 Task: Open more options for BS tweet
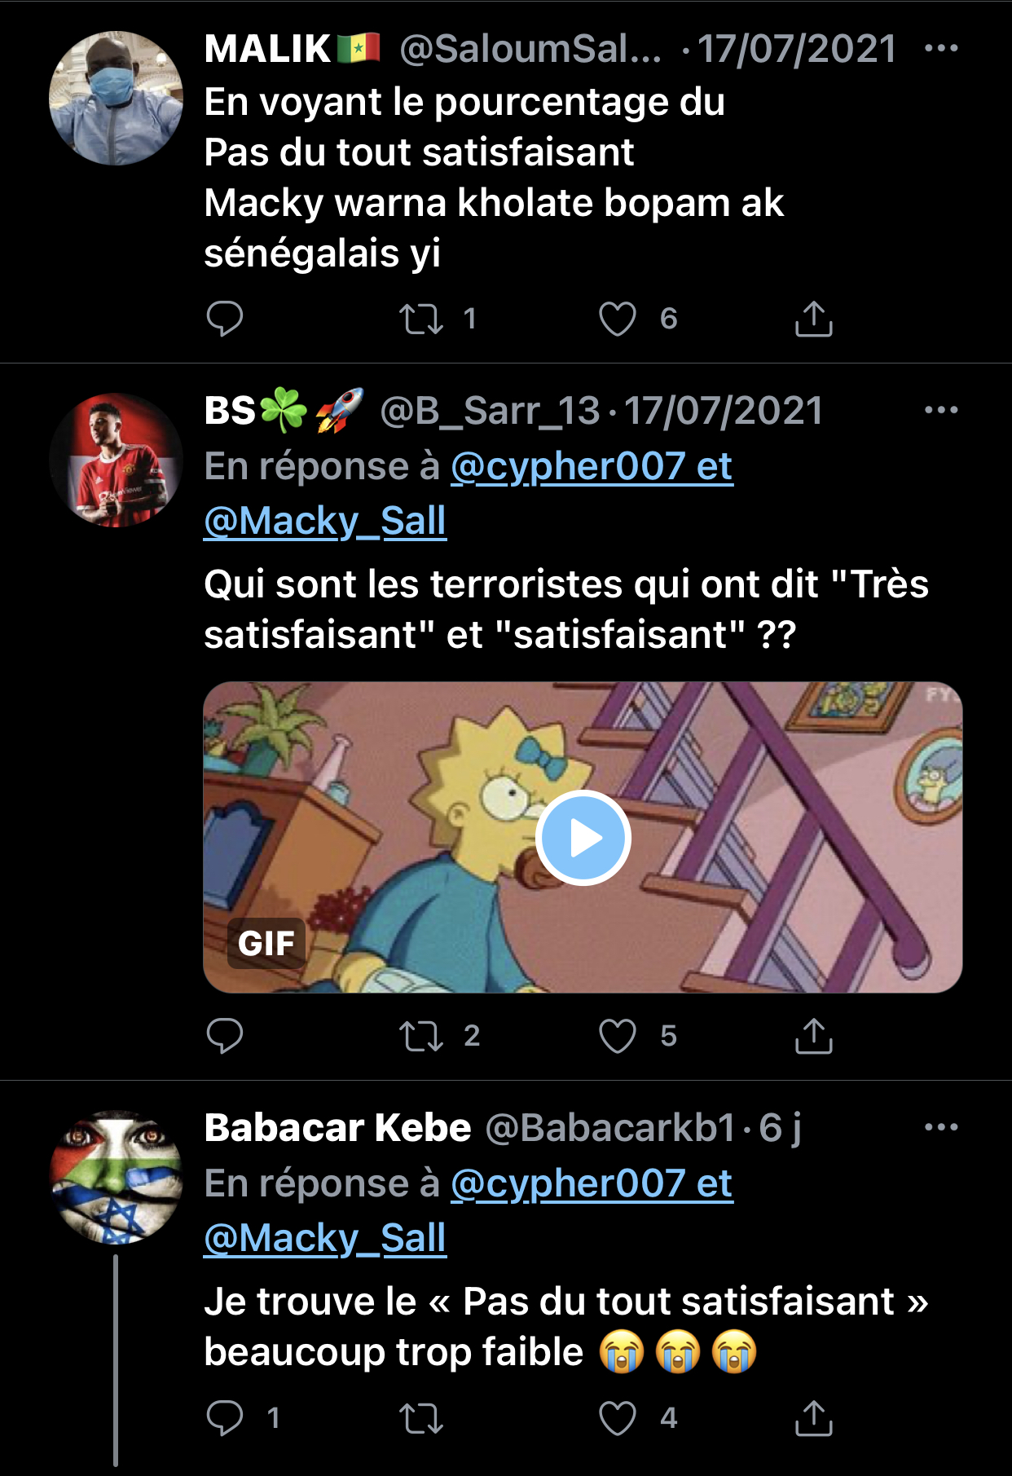point(941,410)
